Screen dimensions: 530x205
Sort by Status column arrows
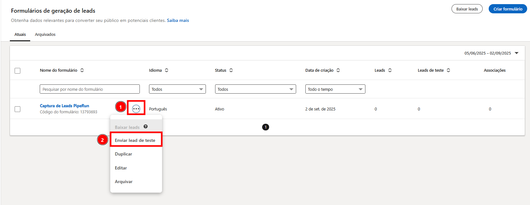pyautogui.click(x=231, y=70)
